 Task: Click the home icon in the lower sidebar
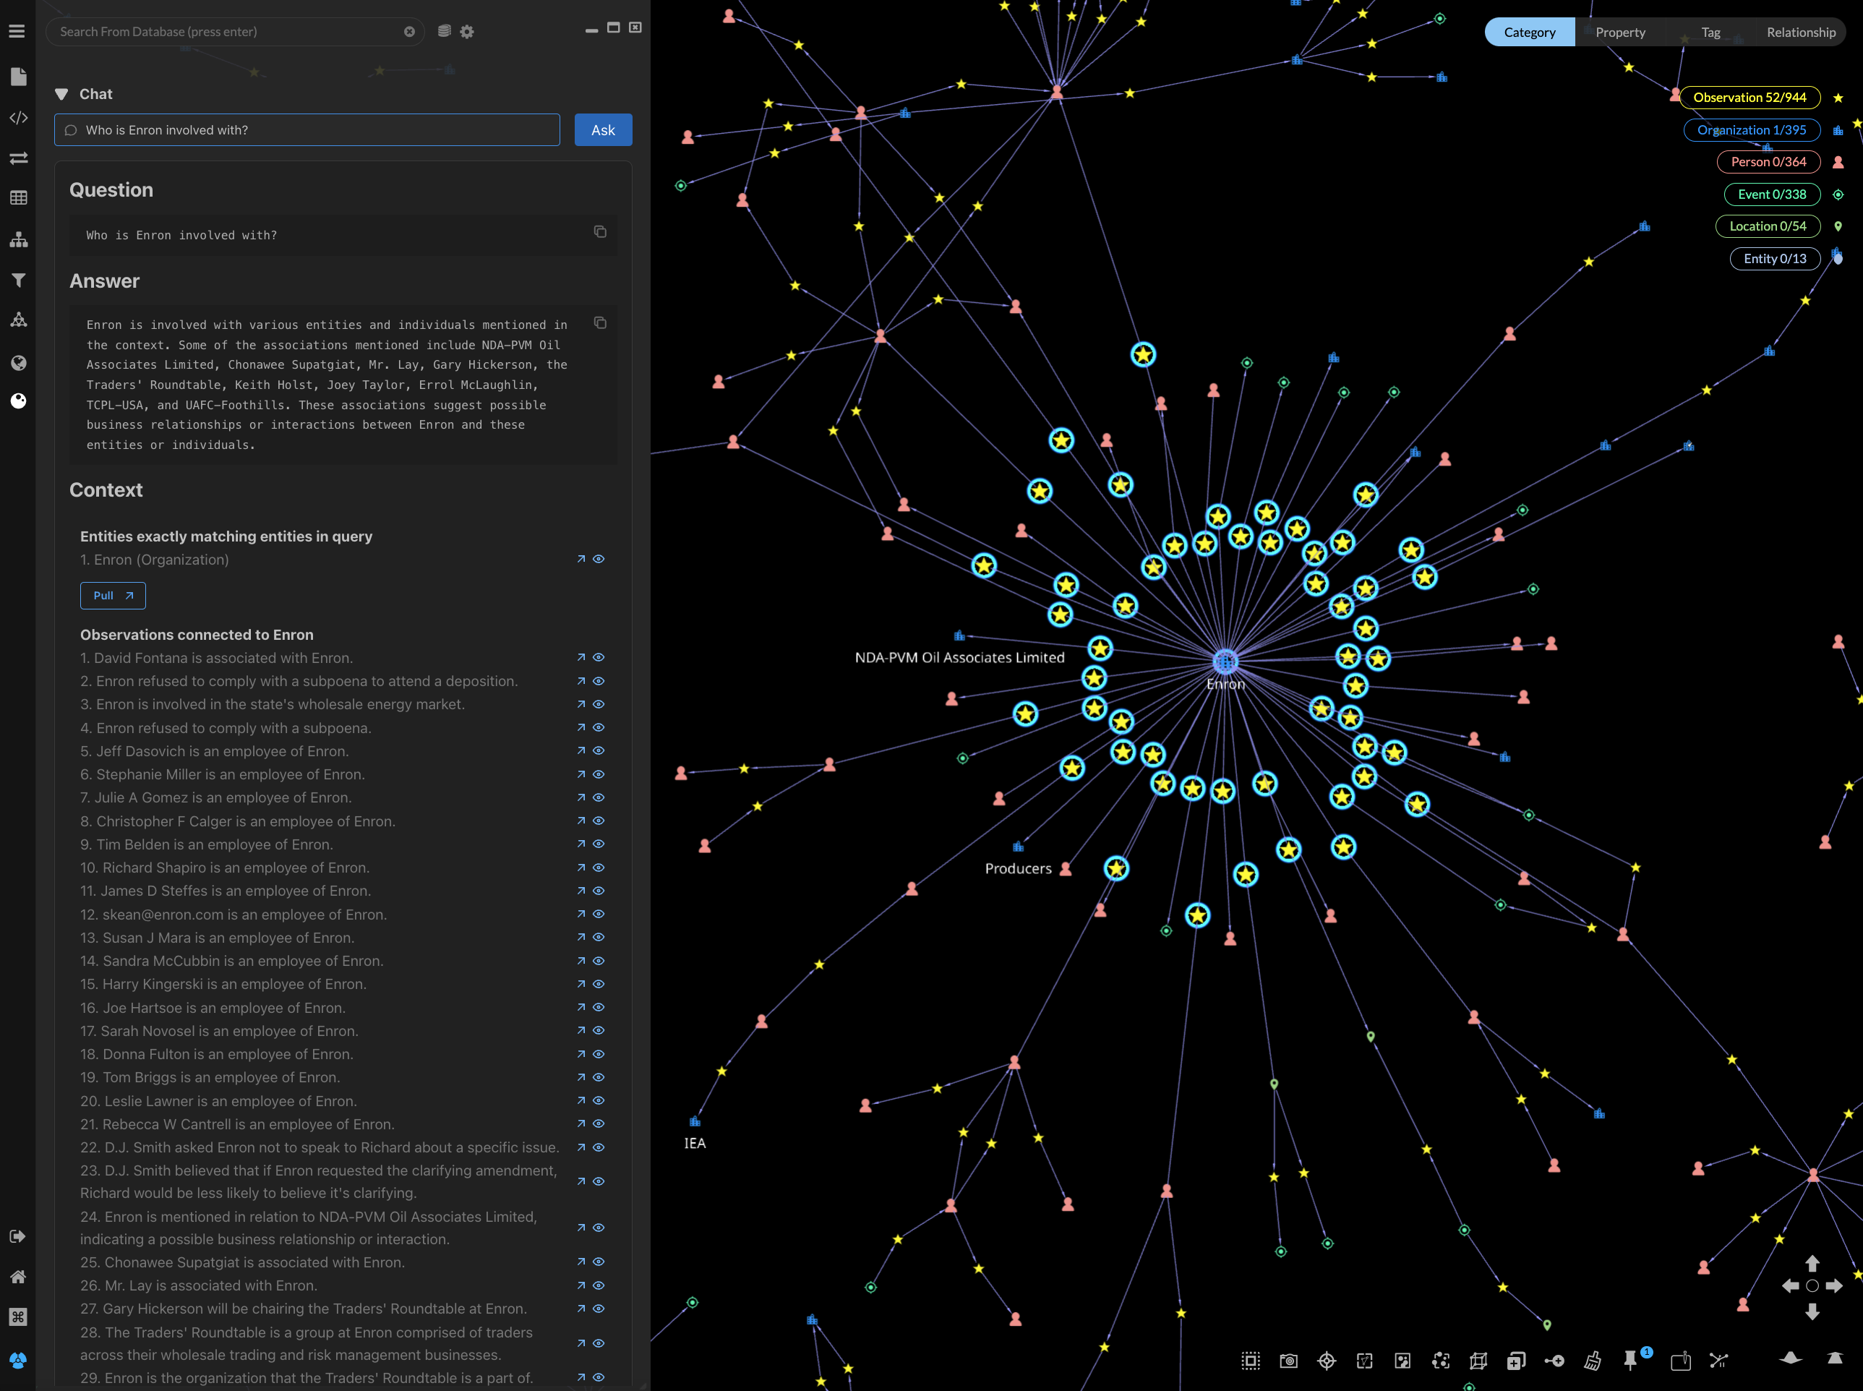pos(17,1277)
